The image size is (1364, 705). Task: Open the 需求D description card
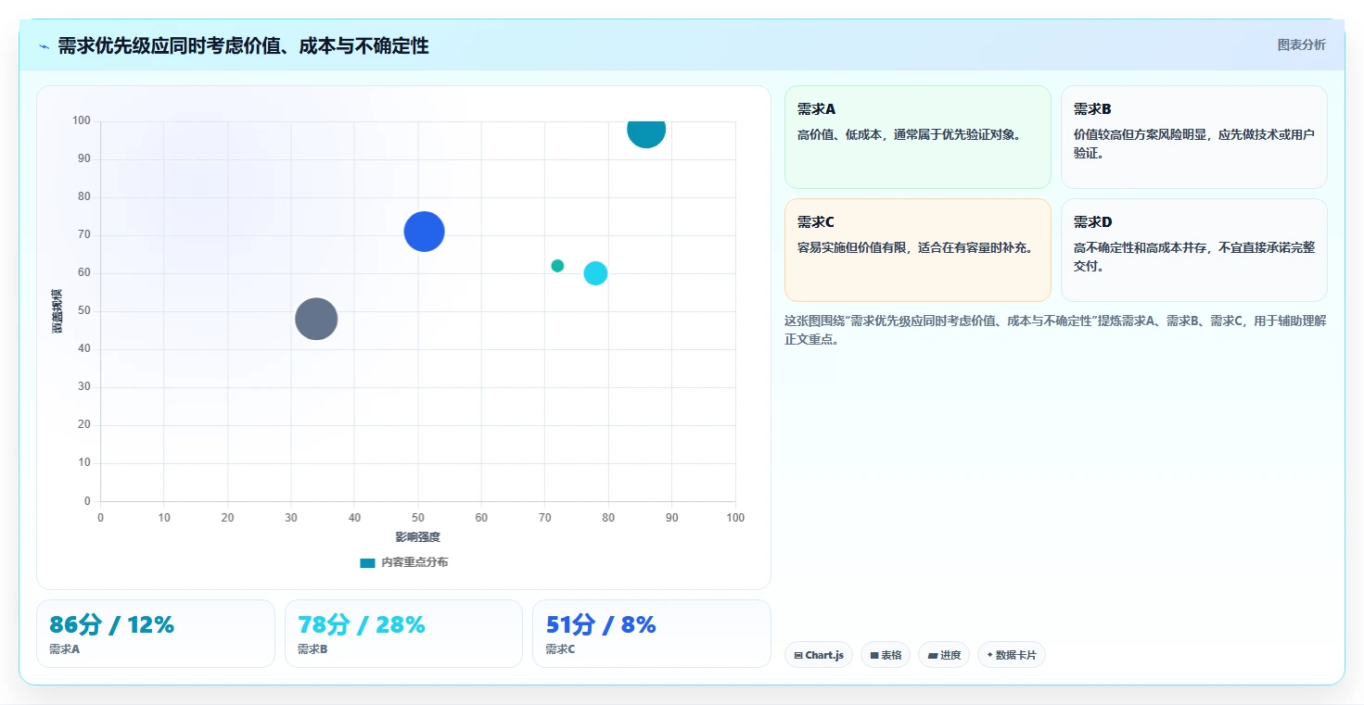[1194, 250]
